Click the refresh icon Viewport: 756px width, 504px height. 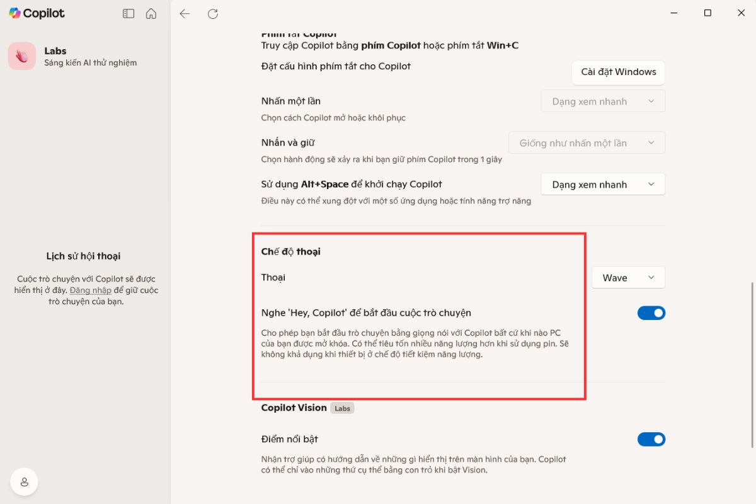click(x=213, y=13)
